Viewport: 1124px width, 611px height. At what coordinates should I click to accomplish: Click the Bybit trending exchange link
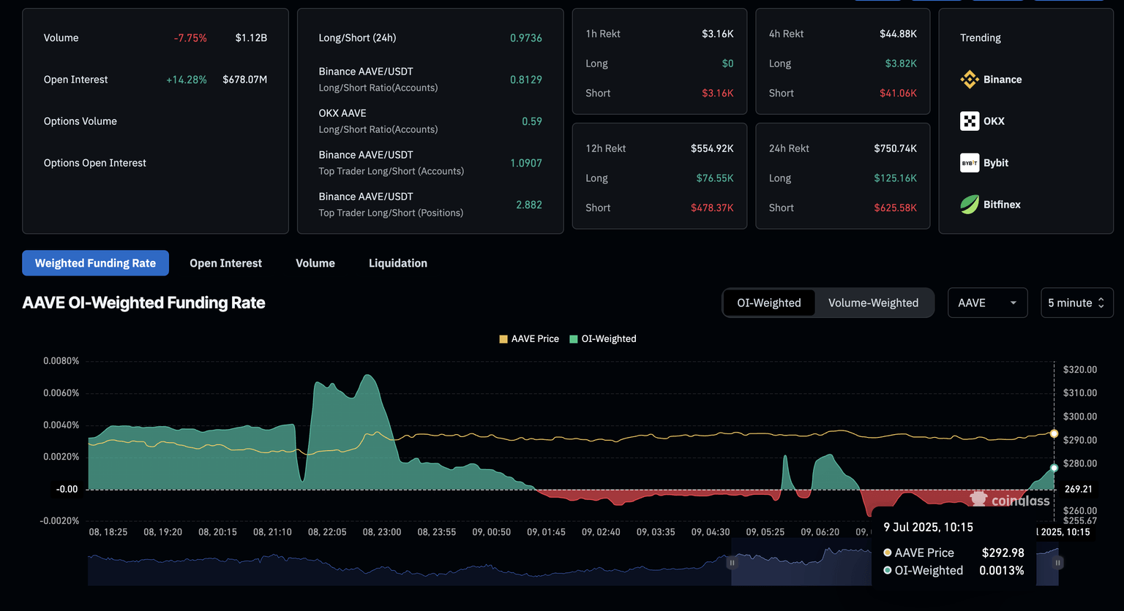click(996, 163)
